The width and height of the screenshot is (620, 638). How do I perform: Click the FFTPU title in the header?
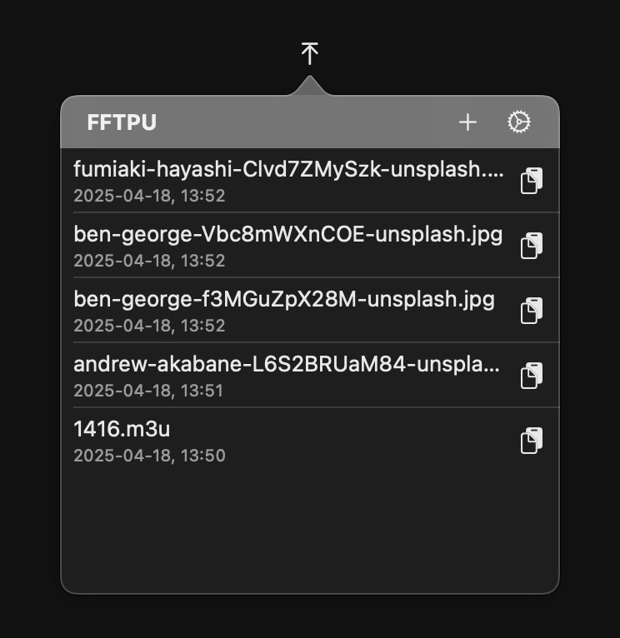(122, 122)
